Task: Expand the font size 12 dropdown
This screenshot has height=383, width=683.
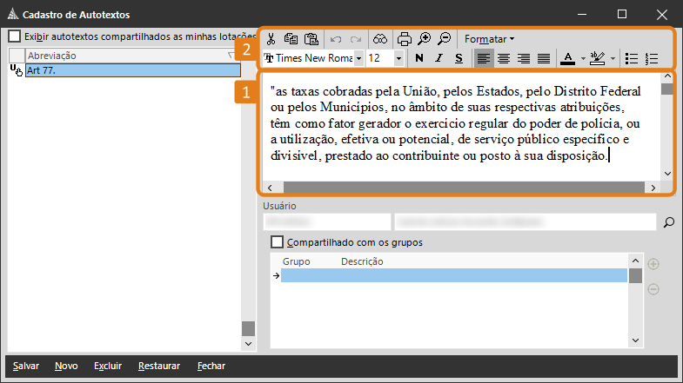Action: tap(398, 58)
